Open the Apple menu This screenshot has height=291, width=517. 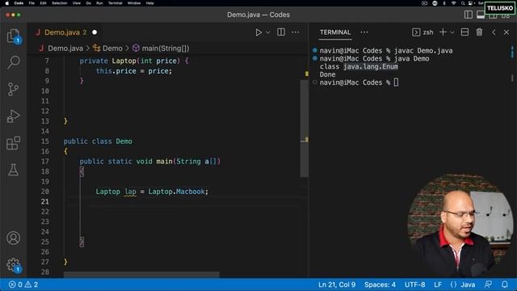[x=6, y=3]
